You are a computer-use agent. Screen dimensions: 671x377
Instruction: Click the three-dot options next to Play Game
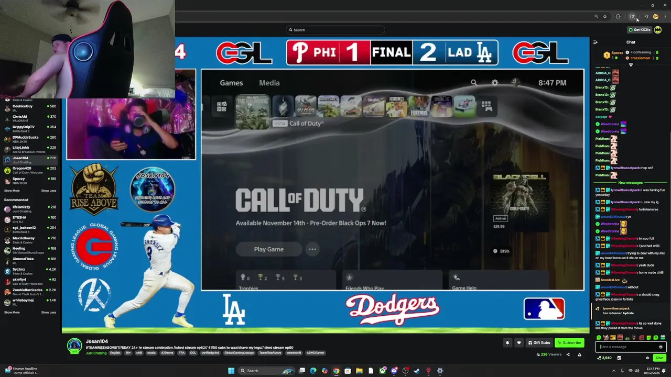click(x=312, y=249)
